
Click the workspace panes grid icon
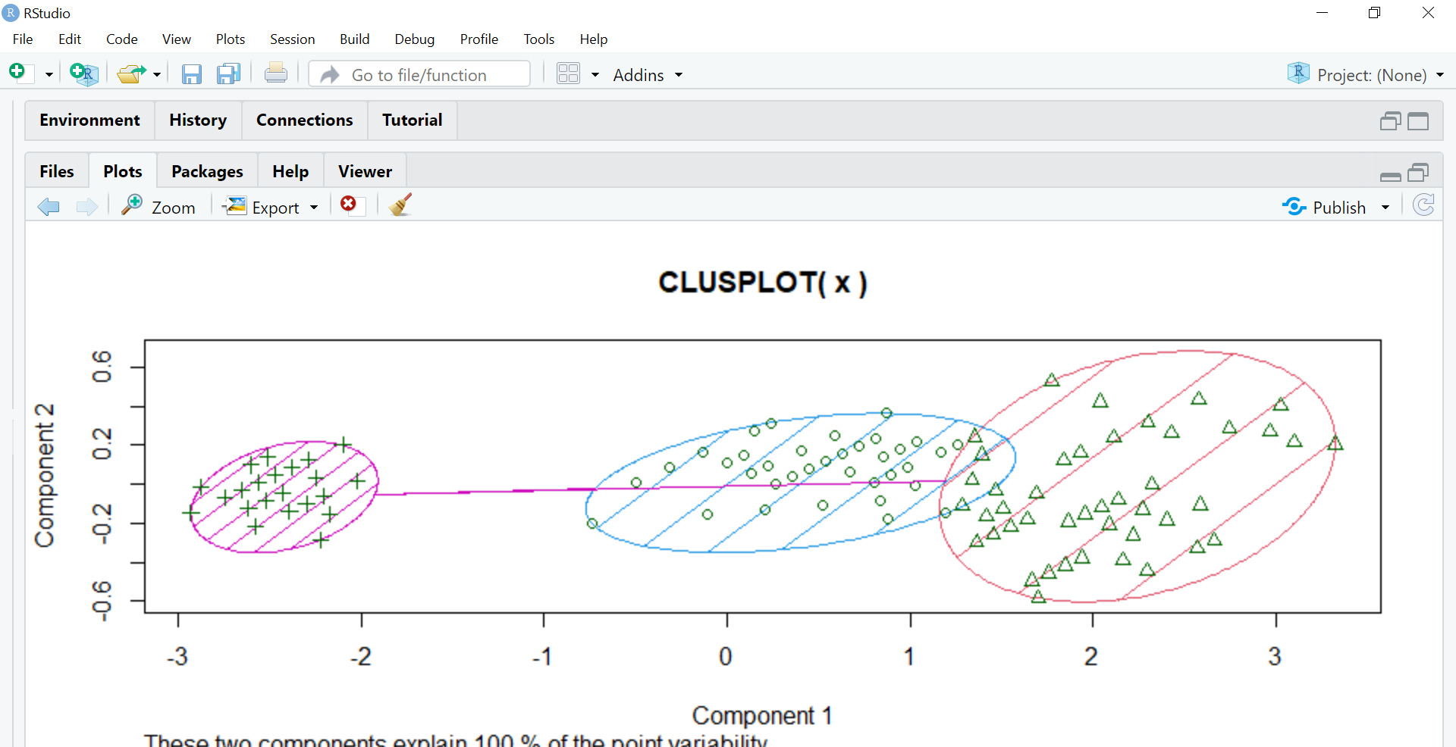[568, 73]
